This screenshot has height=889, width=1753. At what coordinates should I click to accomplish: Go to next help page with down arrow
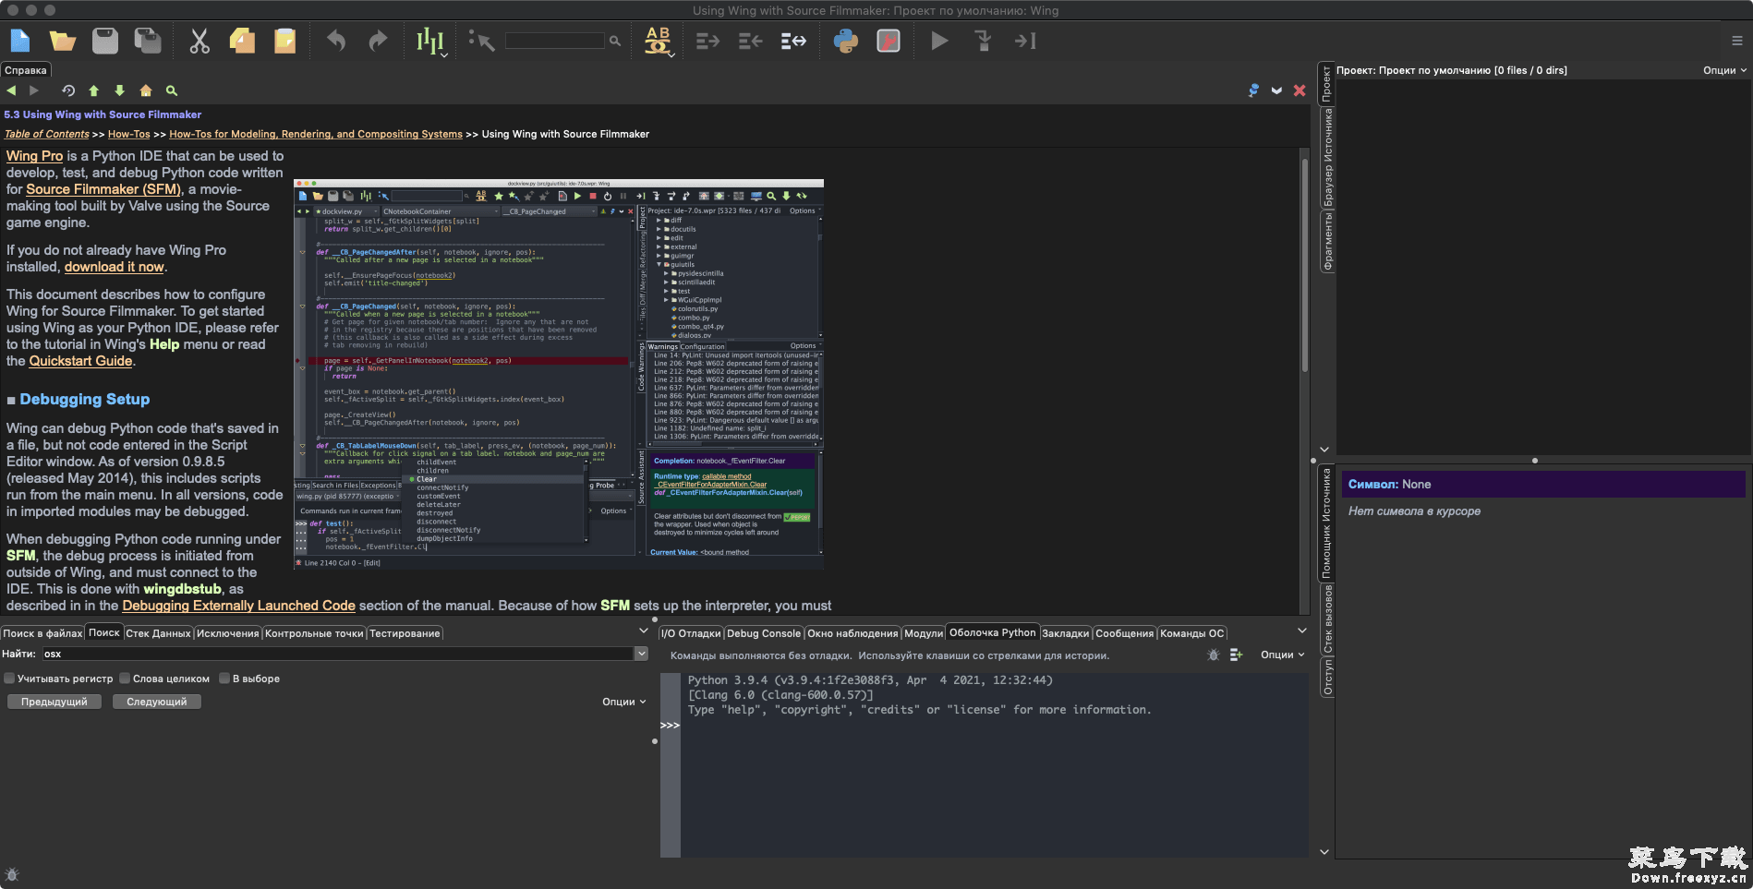pos(119,90)
